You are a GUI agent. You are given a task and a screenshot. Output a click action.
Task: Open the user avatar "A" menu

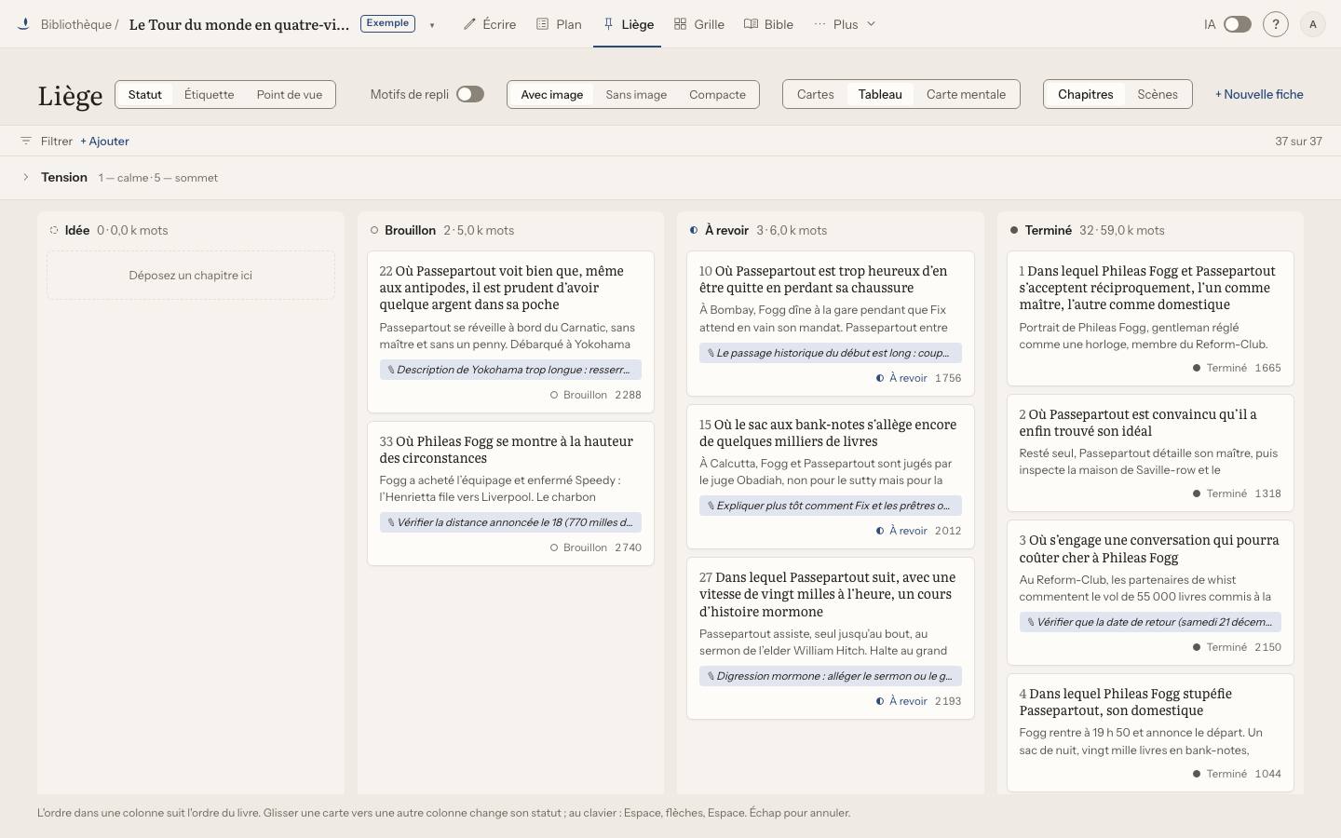pos(1313,24)
